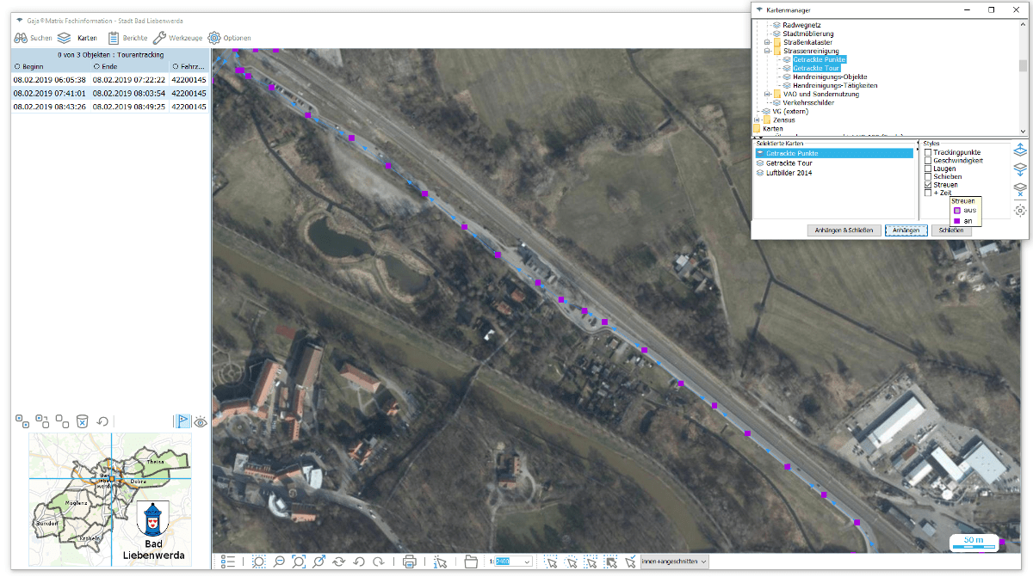Move layer down in Kartenmanager

pos(1020,169)
